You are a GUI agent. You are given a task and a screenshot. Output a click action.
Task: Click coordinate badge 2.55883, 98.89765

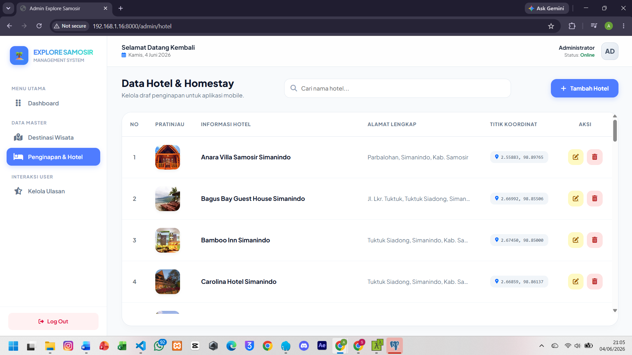pyautogui.click(x=519, y=157)
